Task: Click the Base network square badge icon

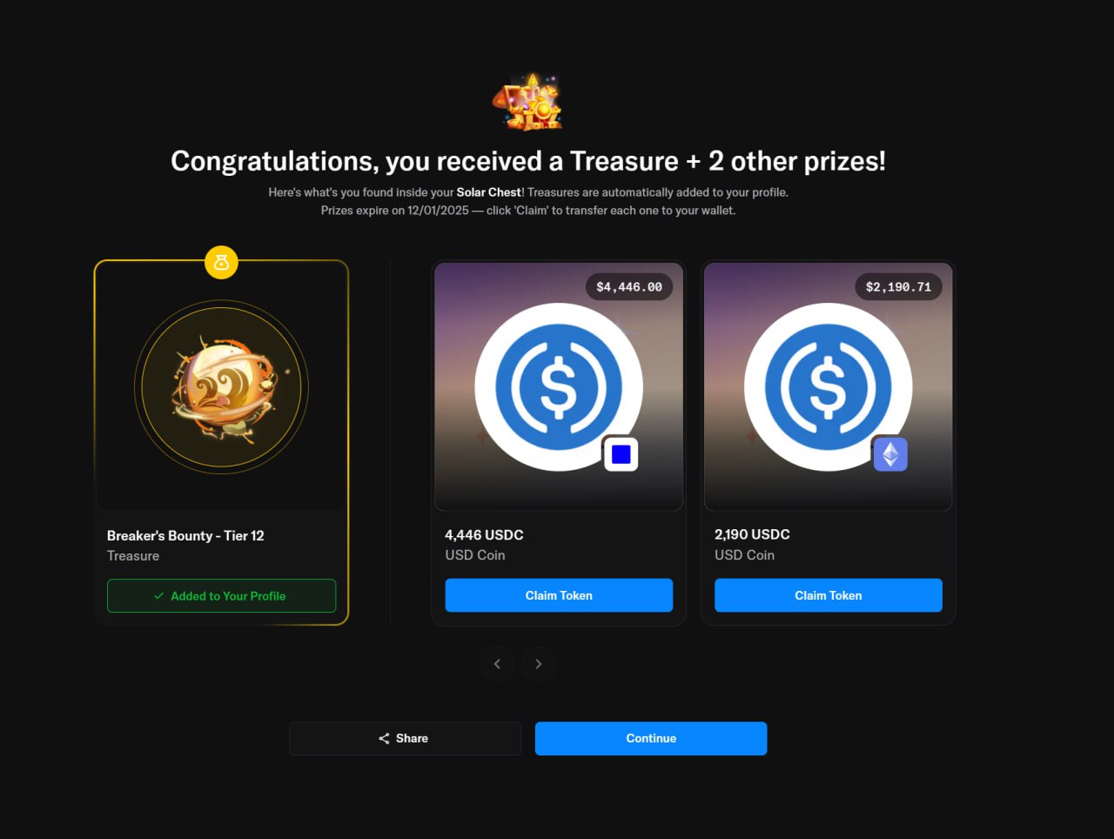Action: [x=621, y=454]
